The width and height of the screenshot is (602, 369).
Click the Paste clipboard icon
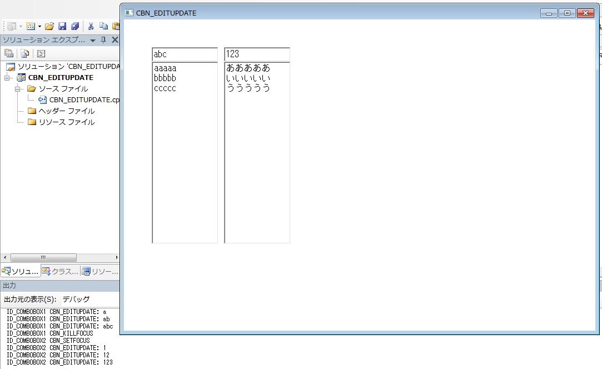[x=116, y=26]
